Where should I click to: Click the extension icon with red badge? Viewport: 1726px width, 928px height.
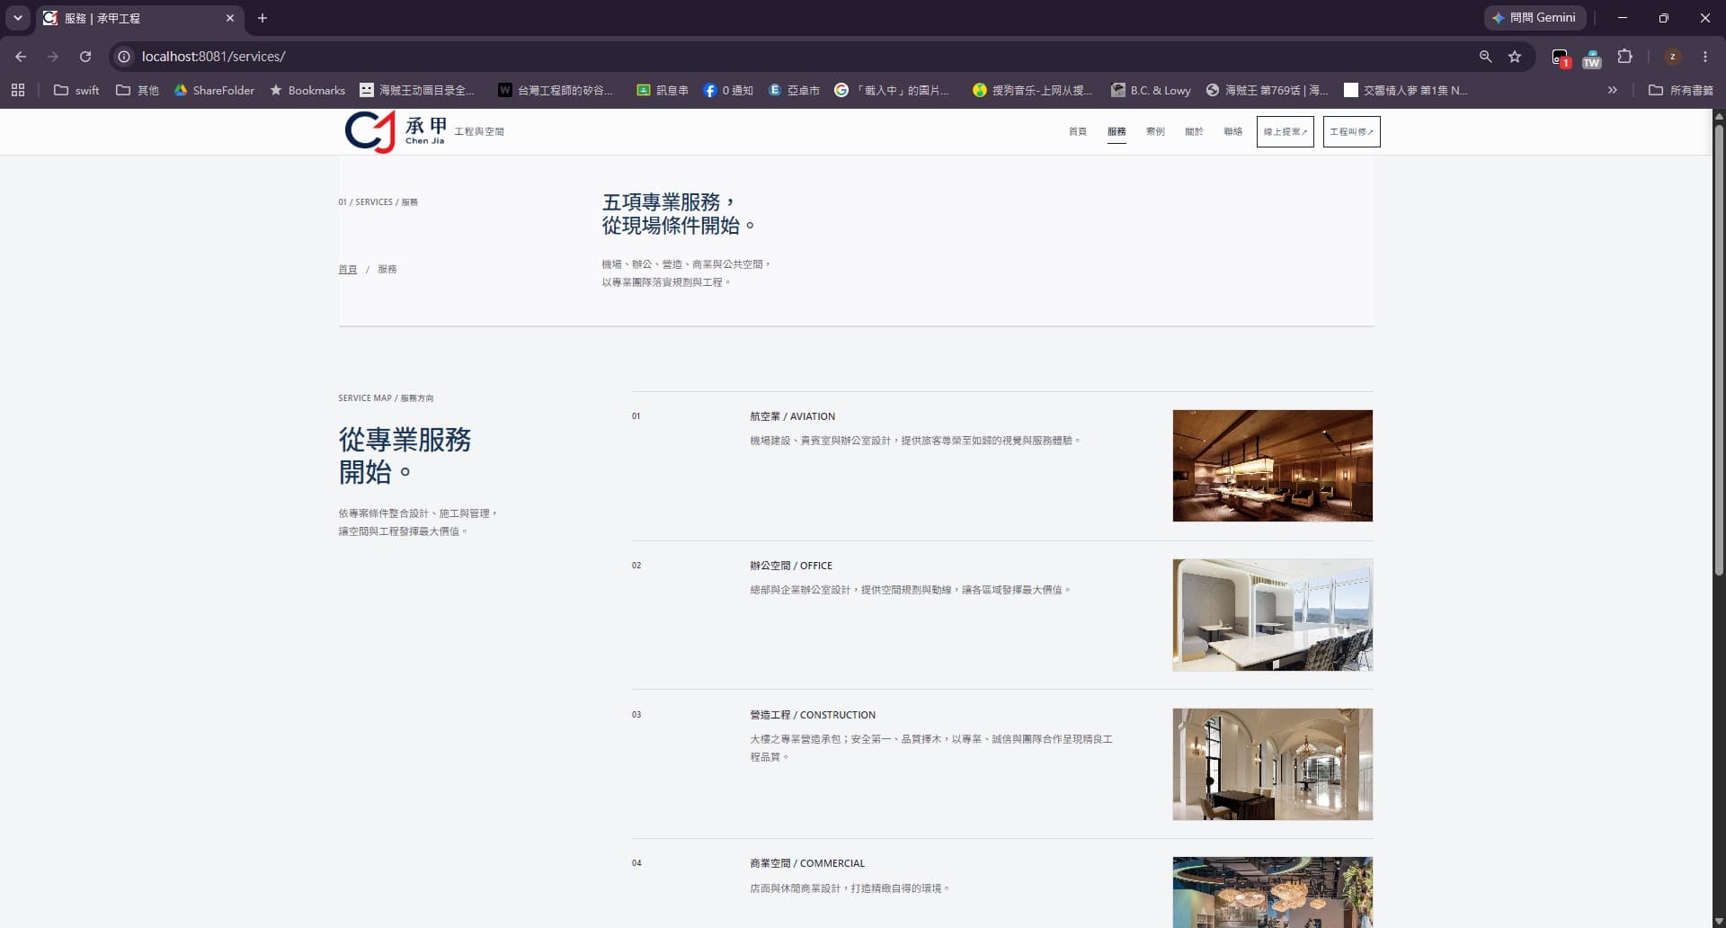pos(1561,58)
